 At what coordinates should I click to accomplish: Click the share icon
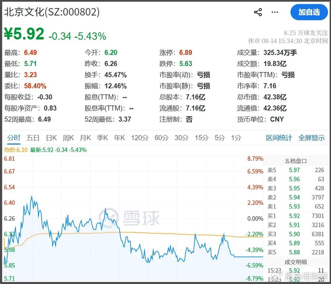[258, 12]
